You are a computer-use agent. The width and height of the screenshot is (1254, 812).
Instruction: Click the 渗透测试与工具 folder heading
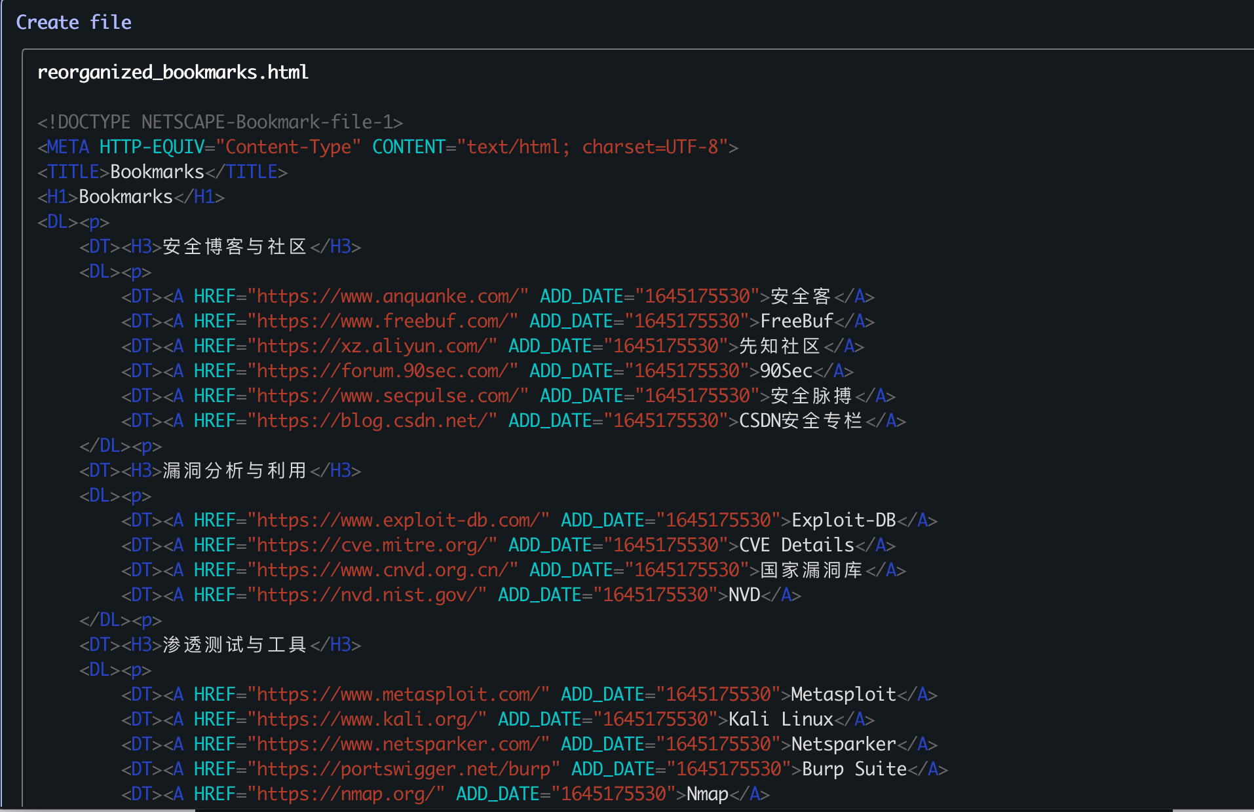[x=235, y=644]
